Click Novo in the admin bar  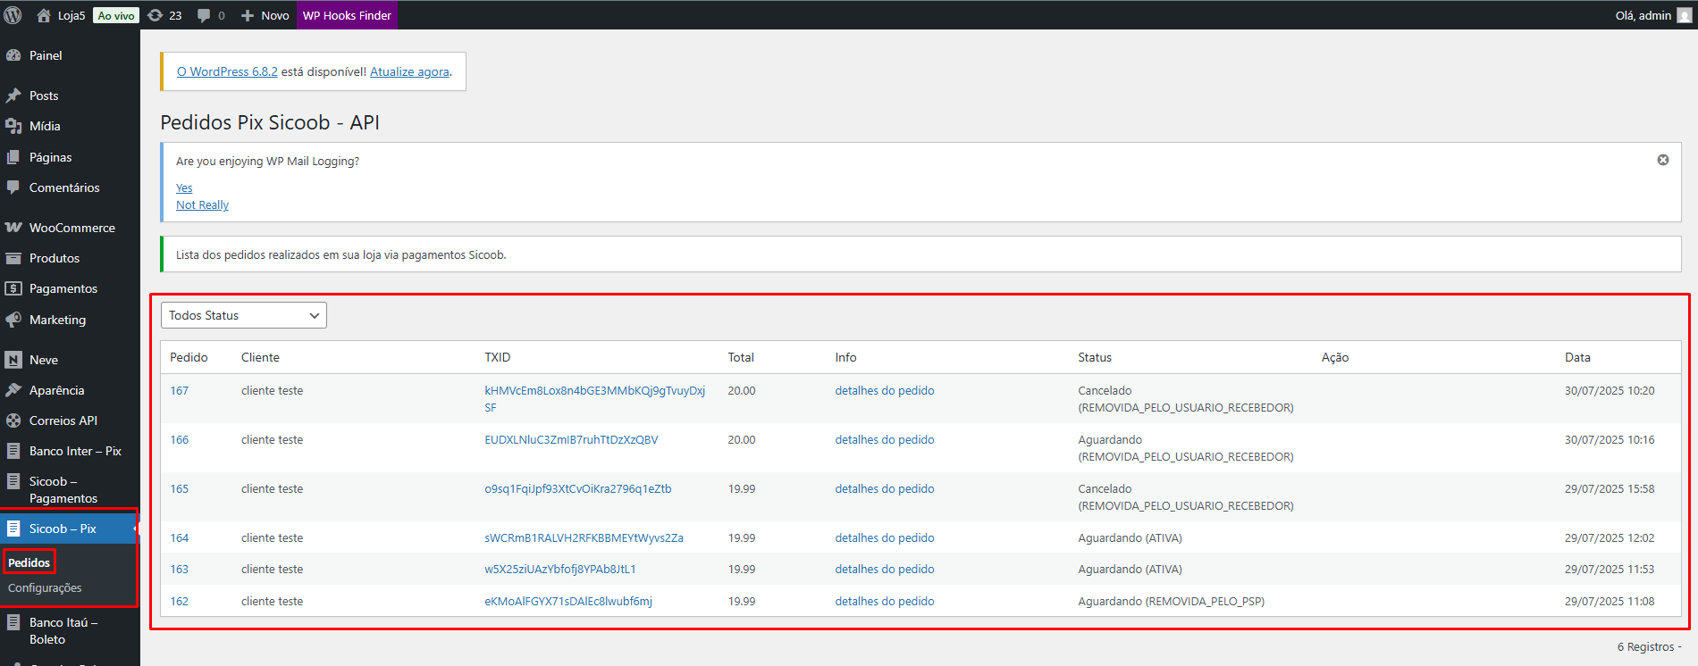click(265, 15)
